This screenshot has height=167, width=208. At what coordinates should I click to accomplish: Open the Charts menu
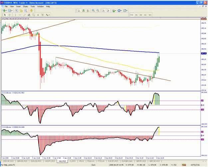26,6
